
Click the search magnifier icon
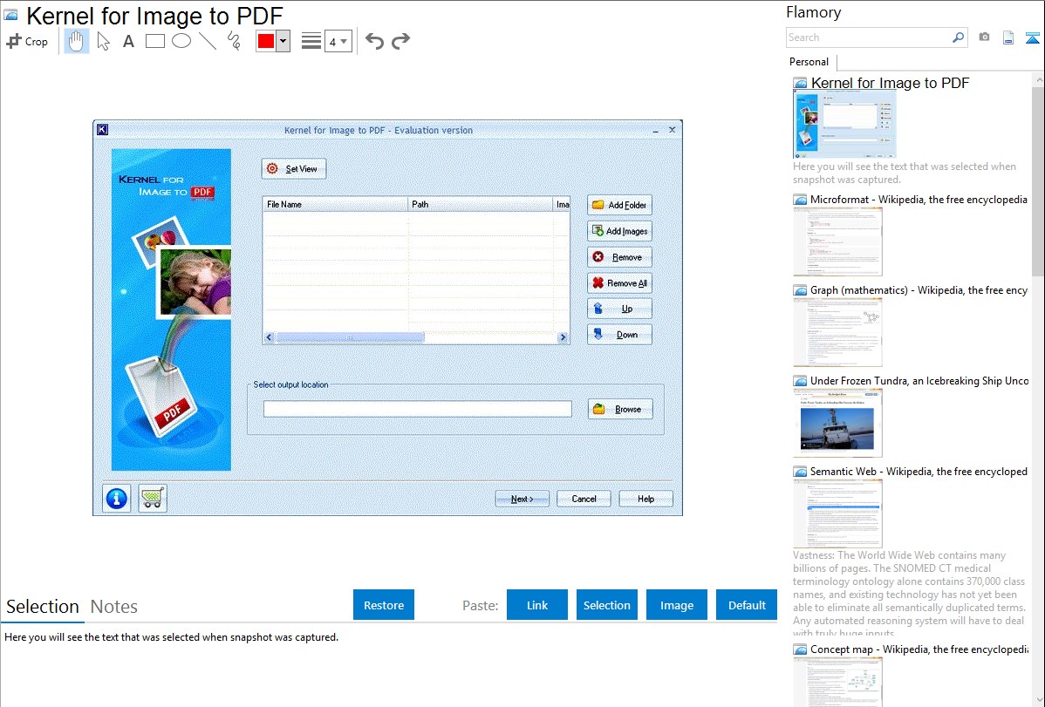959,37
